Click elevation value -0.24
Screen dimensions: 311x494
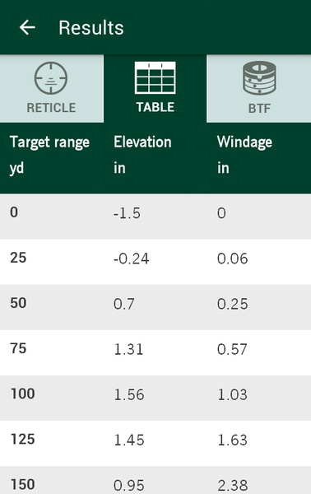click(132, 259)
